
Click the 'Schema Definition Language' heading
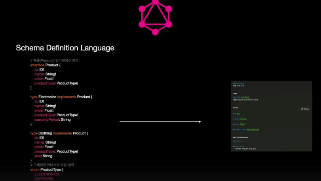65,48
